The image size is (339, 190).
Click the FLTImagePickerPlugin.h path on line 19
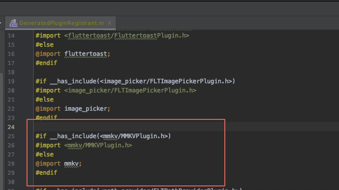click(x=166, y=81)
